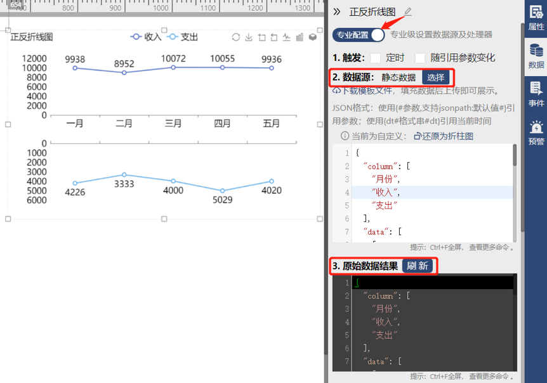Collapse the panel with double-chevron arrow

(337, 11)
